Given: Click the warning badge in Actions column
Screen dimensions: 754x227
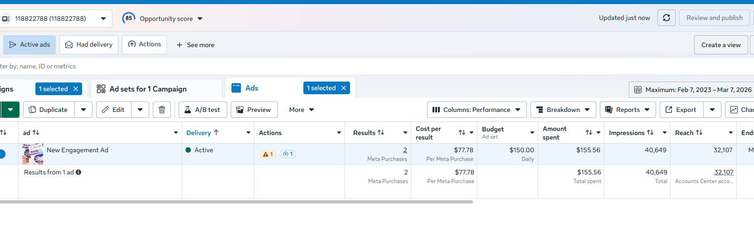Looking at the screenshot, I should pyautogui.click(x=268, y=154).
